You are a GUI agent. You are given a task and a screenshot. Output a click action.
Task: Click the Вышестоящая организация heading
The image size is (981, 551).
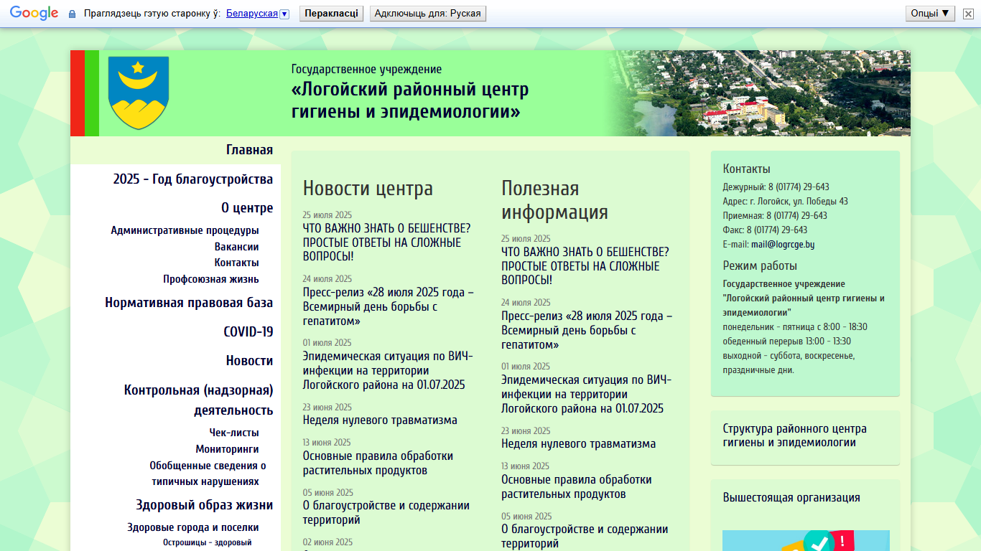coord(791,498)
